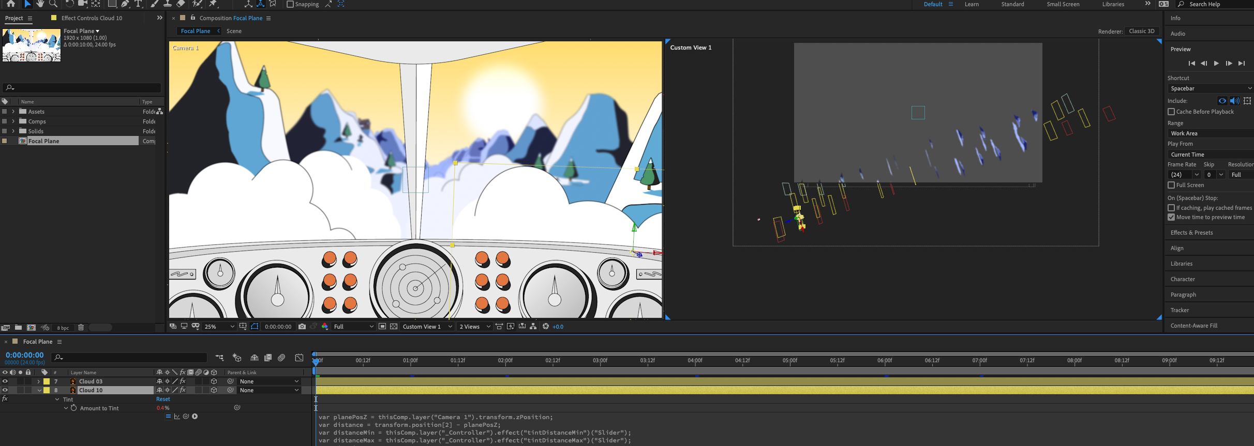
Task: Check Cache Before Playback
Action: (1171, 112)
